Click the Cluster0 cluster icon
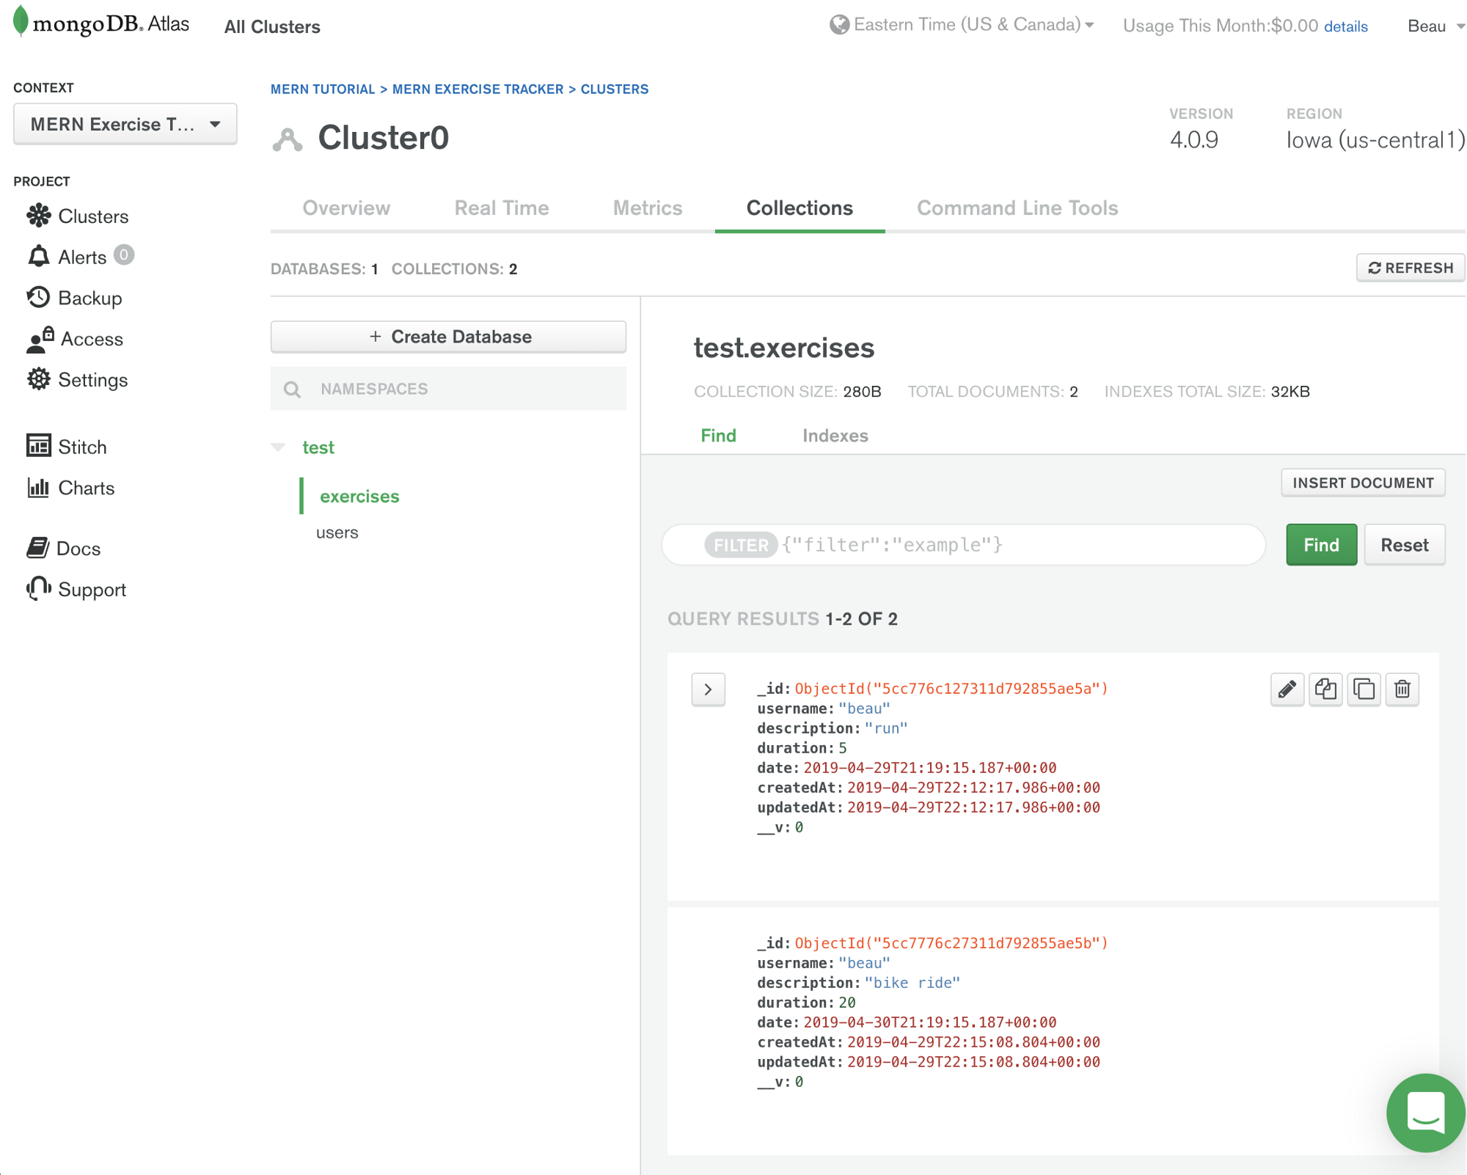The height and width of the screenshot is (1175, 1467). coord(288,139)
